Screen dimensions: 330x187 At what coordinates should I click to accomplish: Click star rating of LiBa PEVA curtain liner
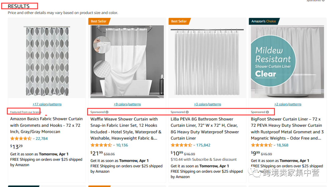tap(181, 145)
